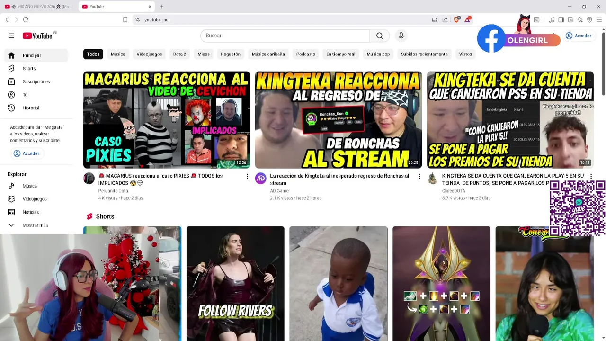606x341 pixels.
Task: Select the Podcasts filter chip
Action: click(x=305, y=54)
